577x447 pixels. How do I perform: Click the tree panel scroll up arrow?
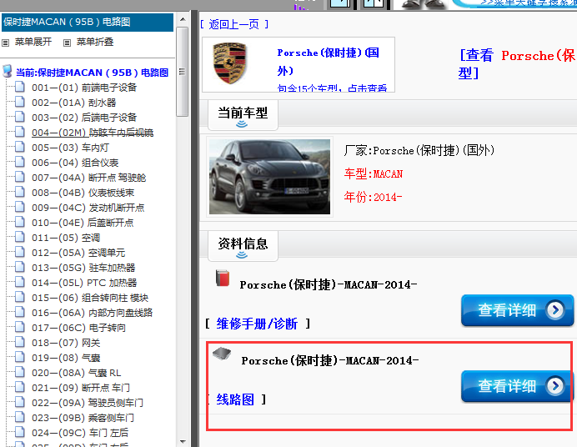[x=183, y=19]
